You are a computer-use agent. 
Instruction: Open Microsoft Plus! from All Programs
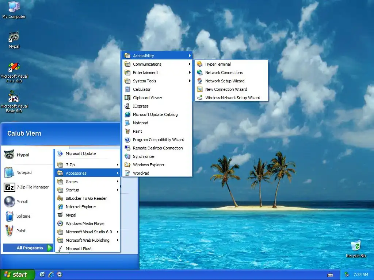pos(88,249)
